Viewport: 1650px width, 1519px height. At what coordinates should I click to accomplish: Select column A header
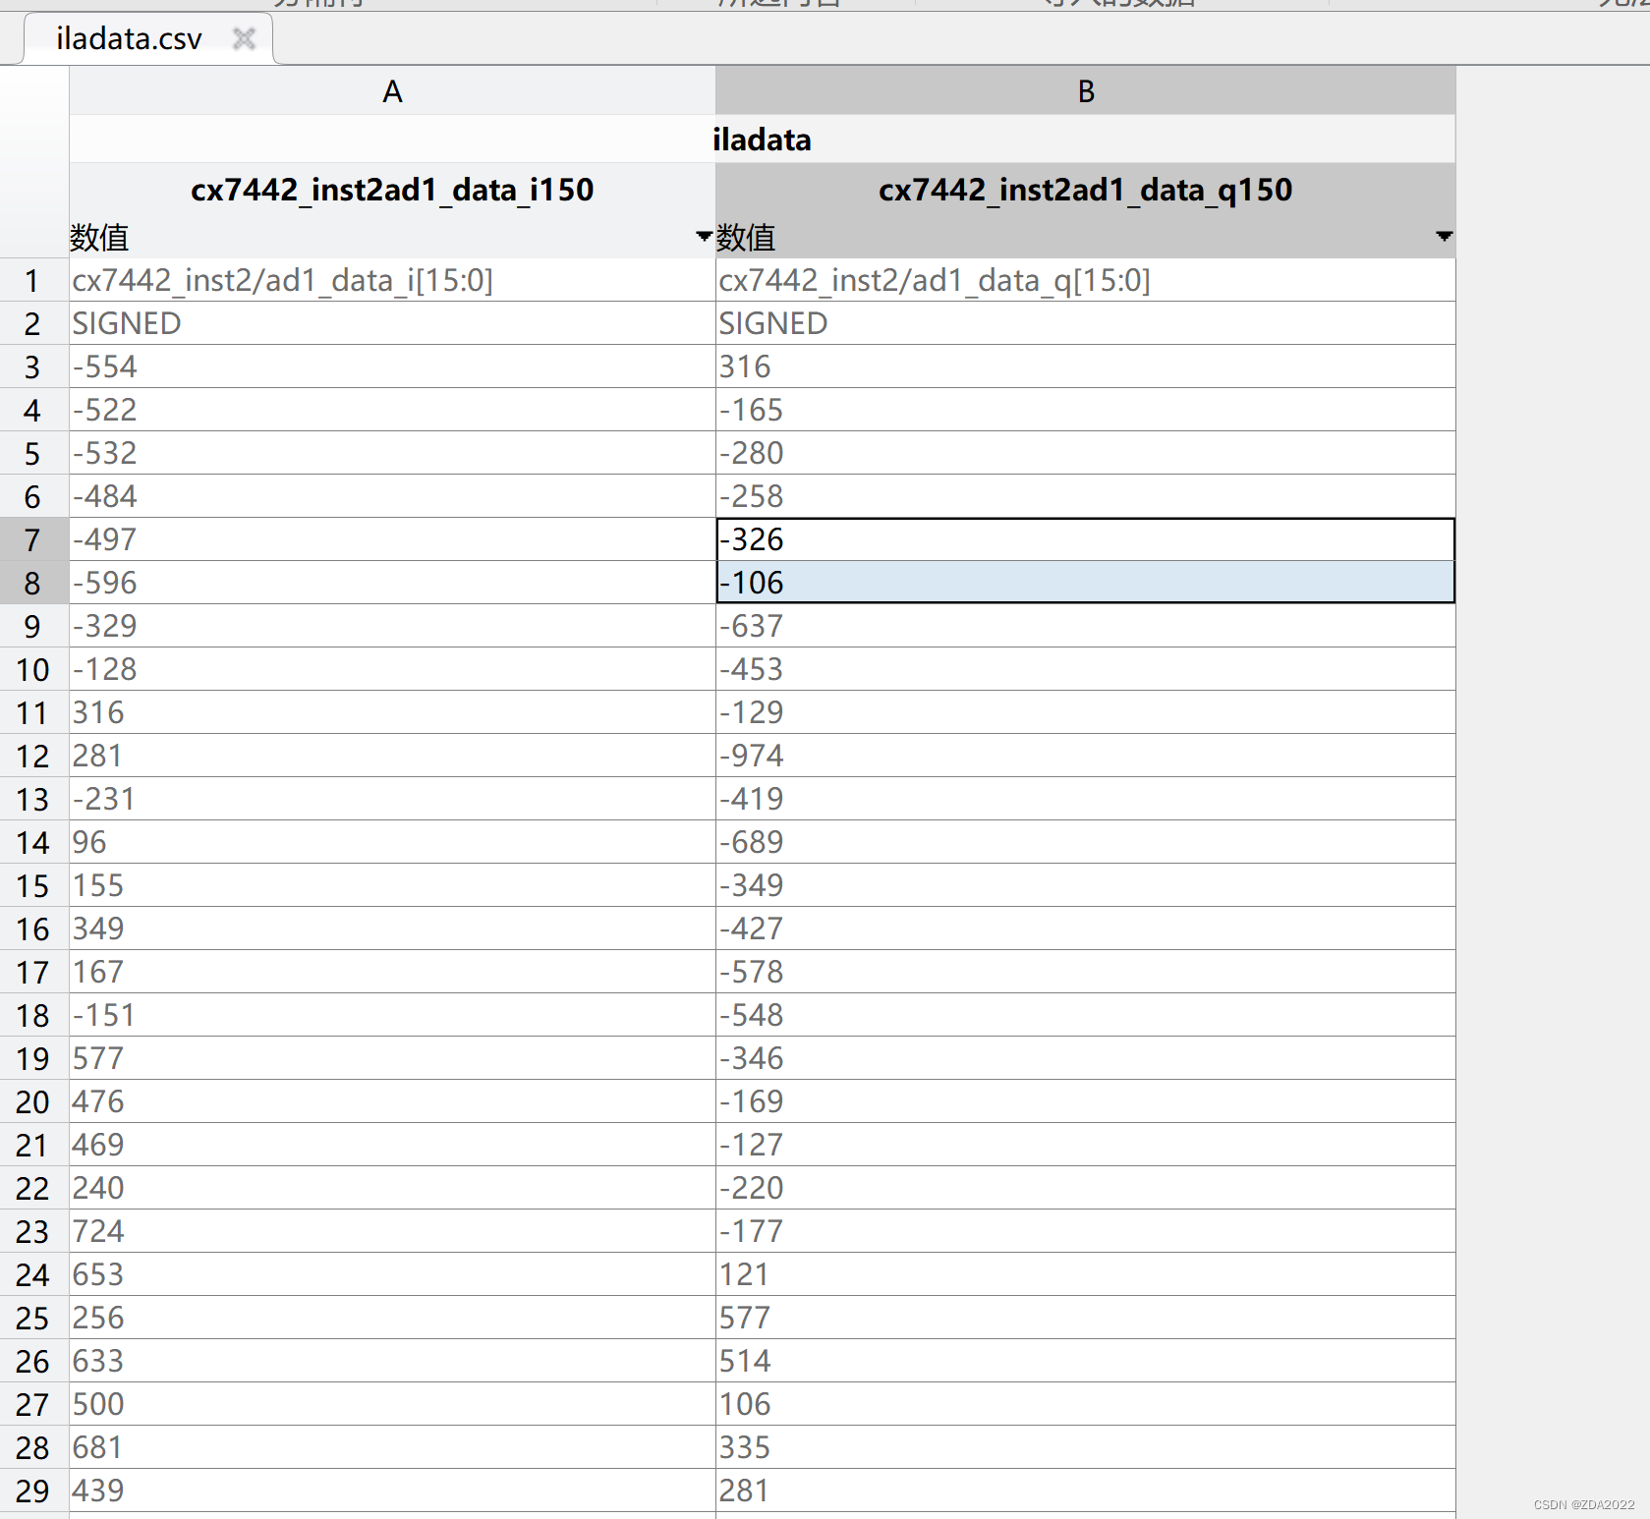(391, 89)
